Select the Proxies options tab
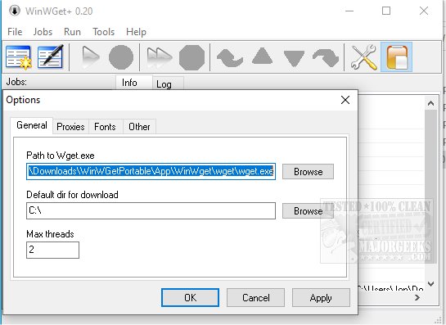 70,127
